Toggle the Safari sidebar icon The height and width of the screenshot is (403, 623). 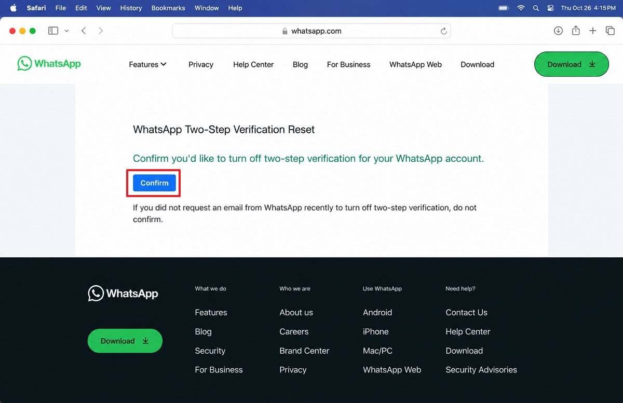[x=53, y=31]
